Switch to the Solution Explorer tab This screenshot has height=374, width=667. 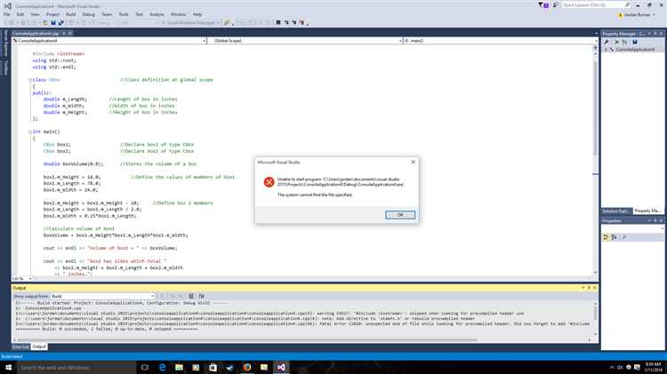[616, 211]
